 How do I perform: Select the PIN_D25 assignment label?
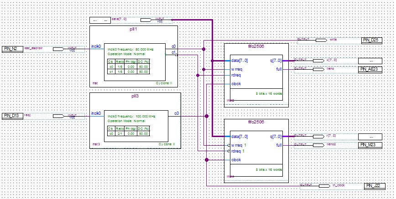372,41
